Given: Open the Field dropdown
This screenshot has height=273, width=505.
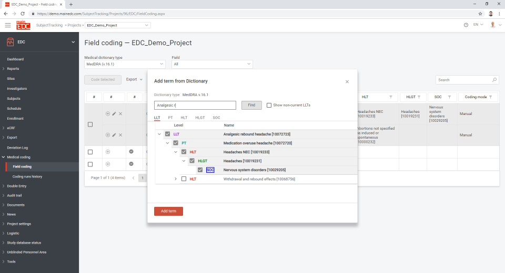Looking at the screenshot, I should pyautogui.click(x=212, y=64).
